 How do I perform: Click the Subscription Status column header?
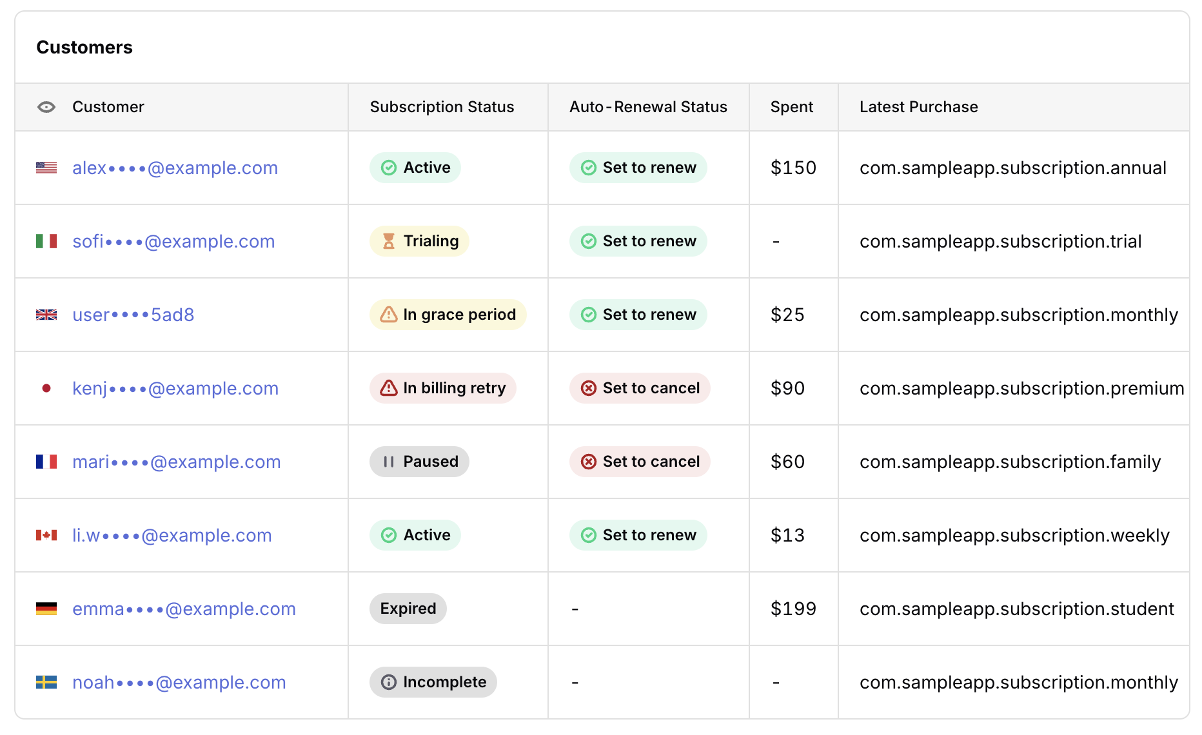pyautogui.click(x=442, y=107)
